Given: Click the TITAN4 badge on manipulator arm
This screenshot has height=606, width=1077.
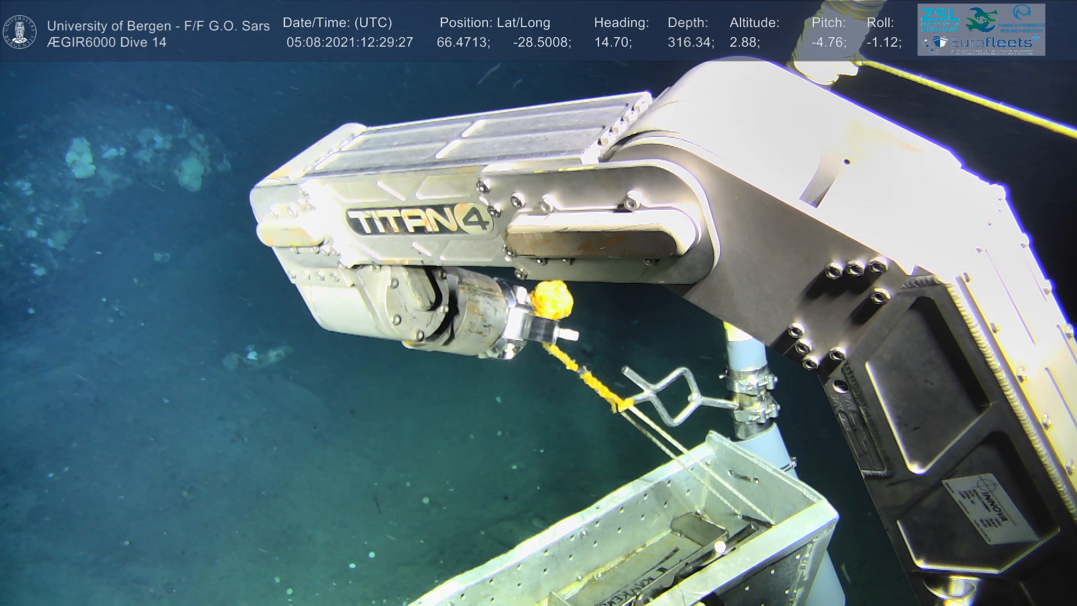Looking at the screenshot, I should [x=420, y=221].
